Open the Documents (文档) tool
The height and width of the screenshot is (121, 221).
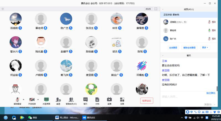click(x=97, y=100)
